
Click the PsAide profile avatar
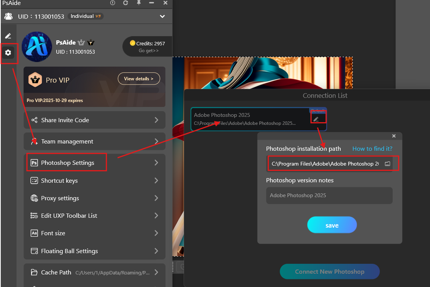click(37, 47)
